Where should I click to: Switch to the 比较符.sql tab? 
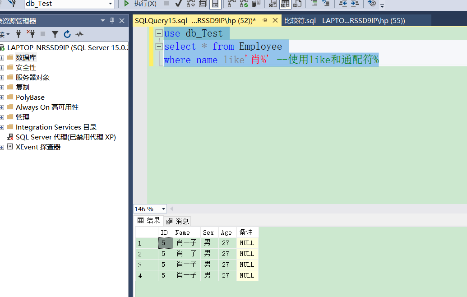tap(345, 21)
